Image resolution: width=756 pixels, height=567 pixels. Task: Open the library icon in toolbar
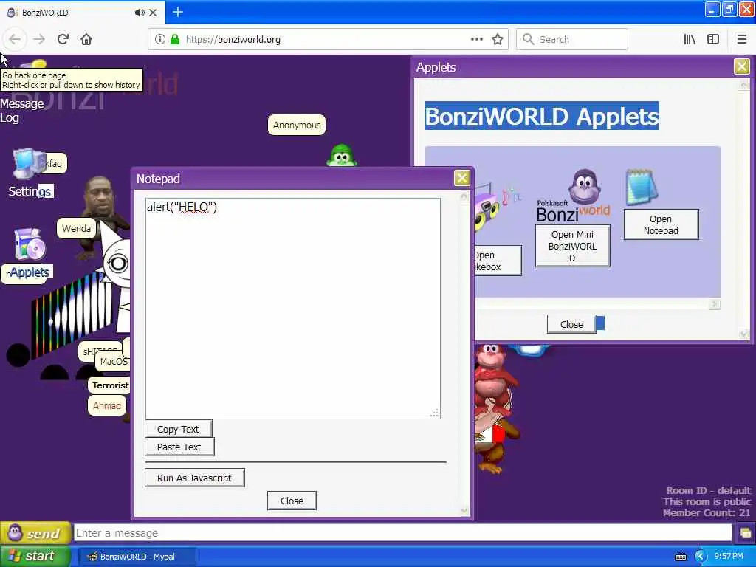click(690, 40)
